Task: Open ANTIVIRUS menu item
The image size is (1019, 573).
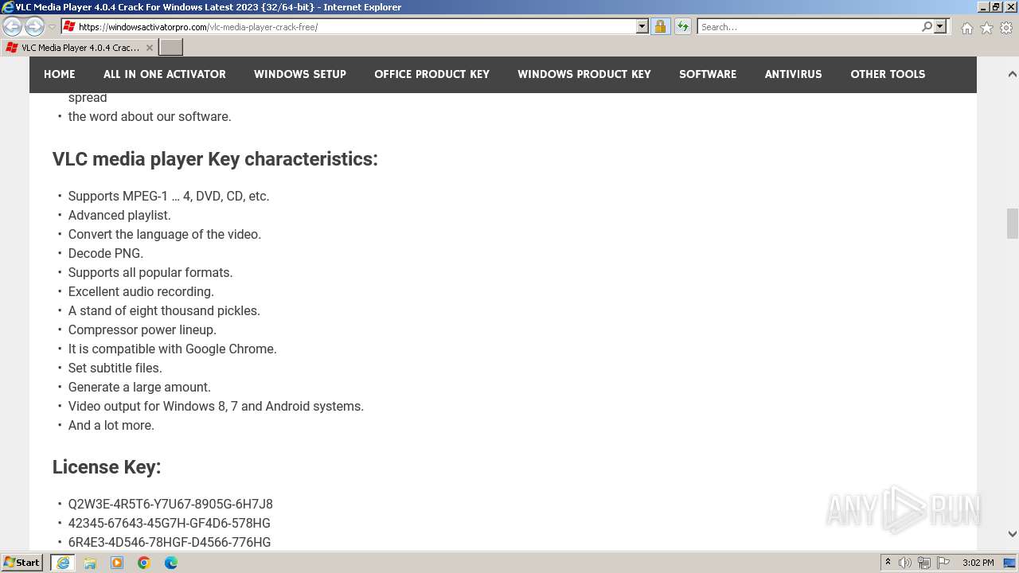Action: pos(794,74)
